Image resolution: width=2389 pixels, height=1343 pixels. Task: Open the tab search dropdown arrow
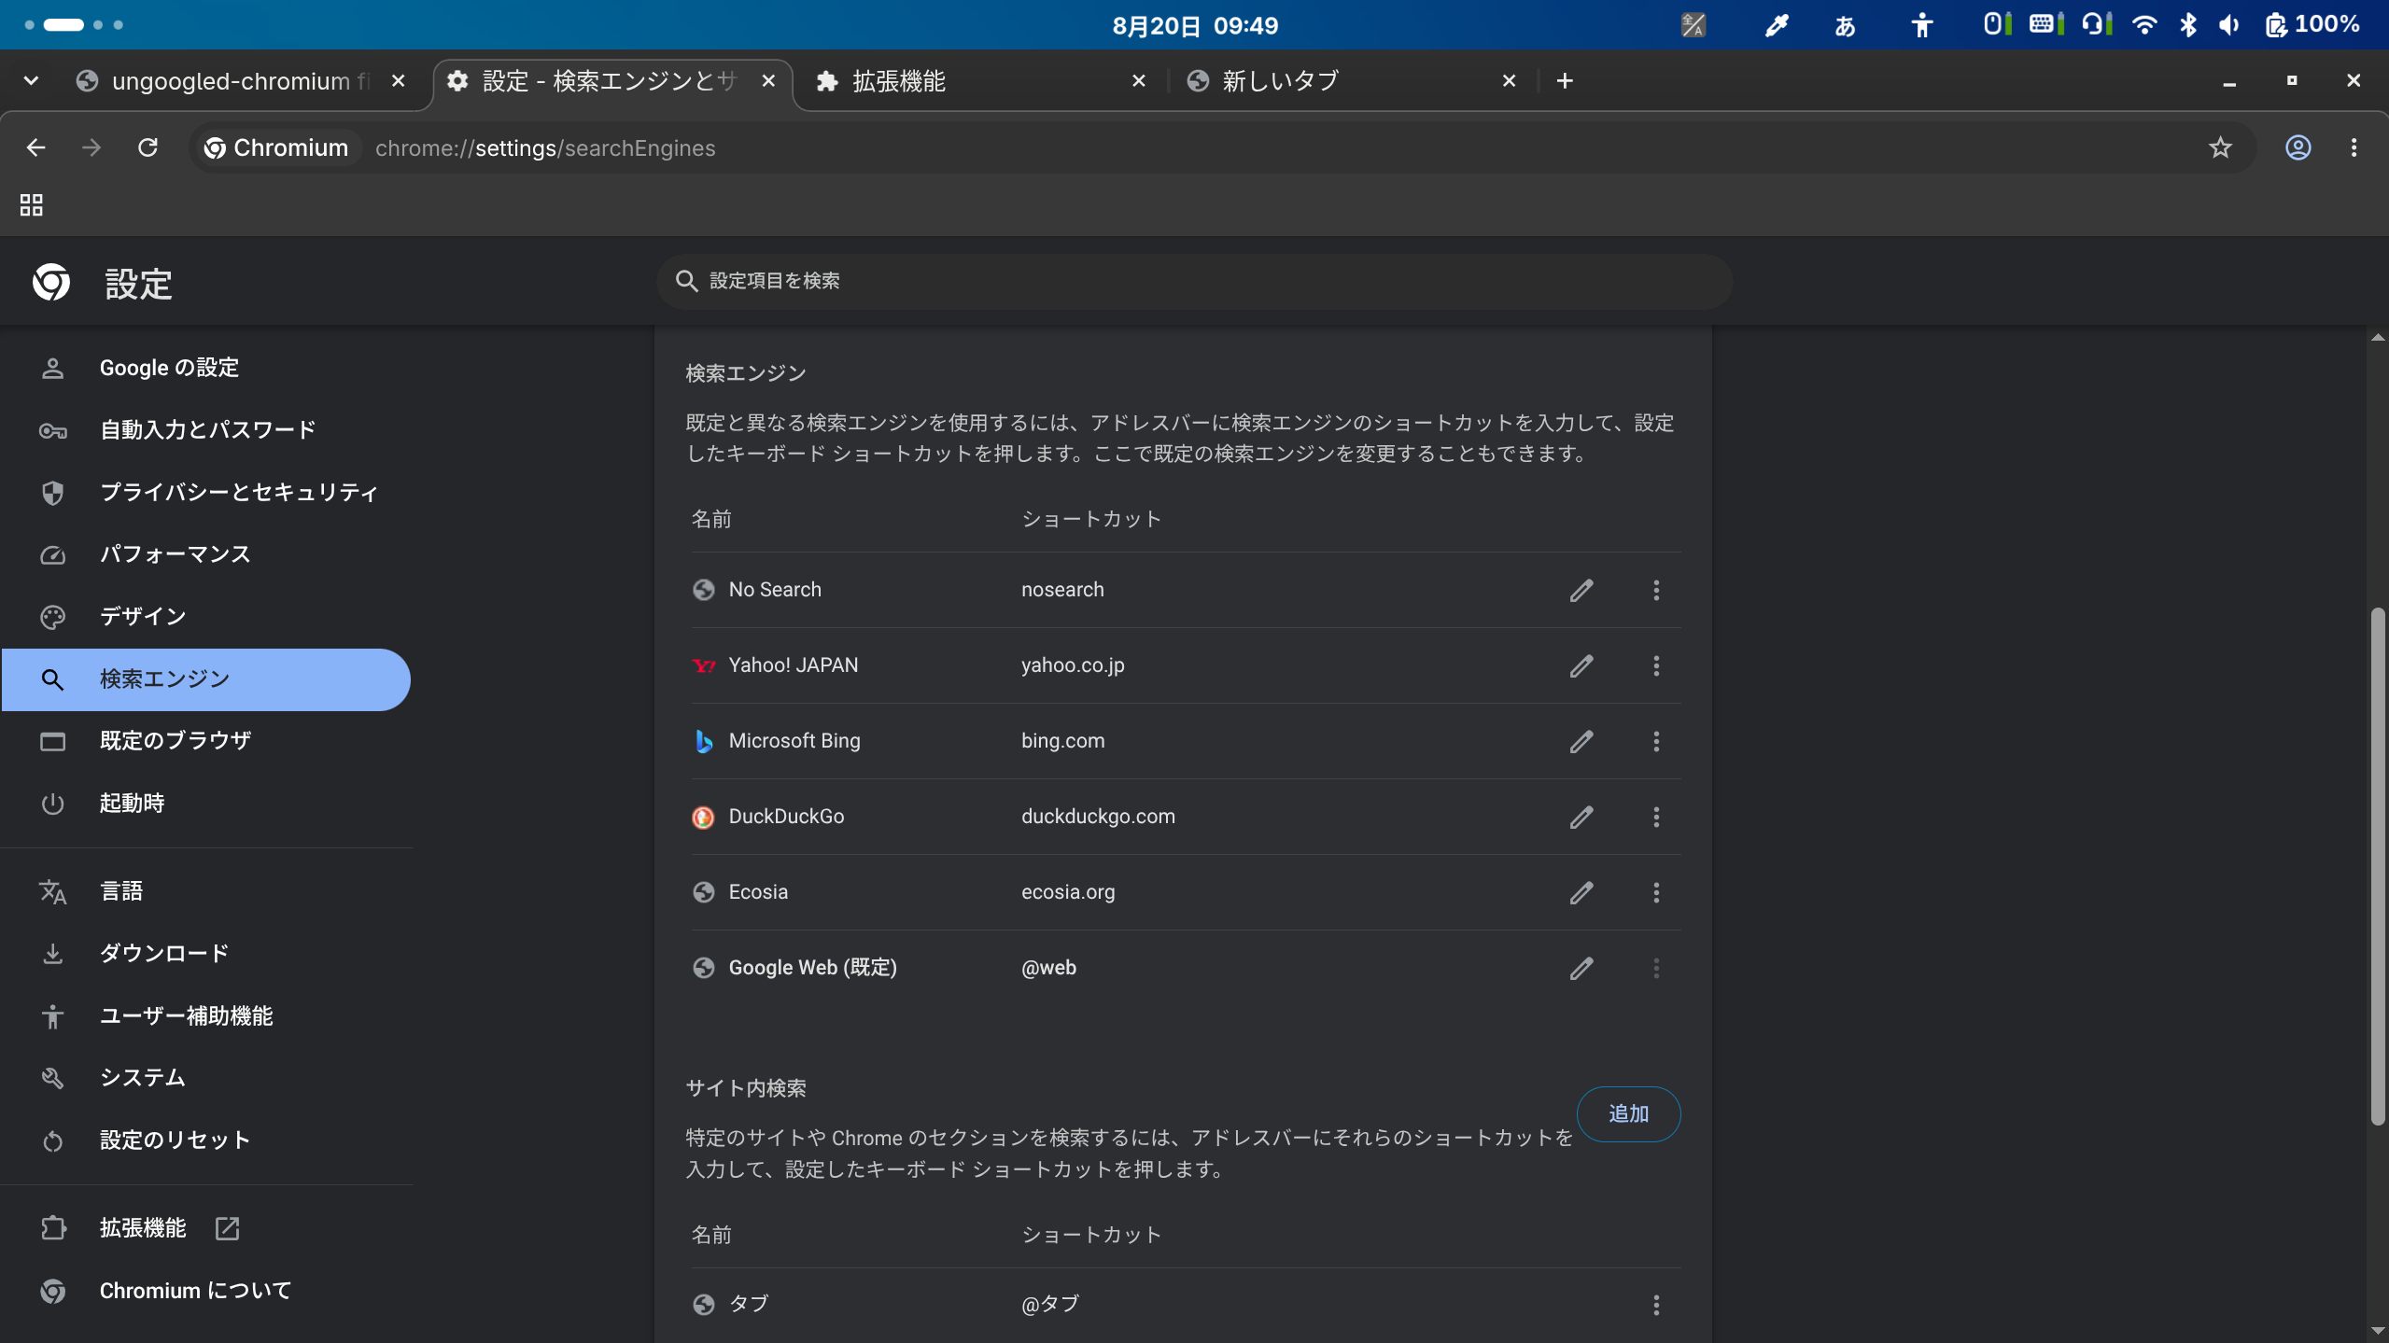click(31, 81)
